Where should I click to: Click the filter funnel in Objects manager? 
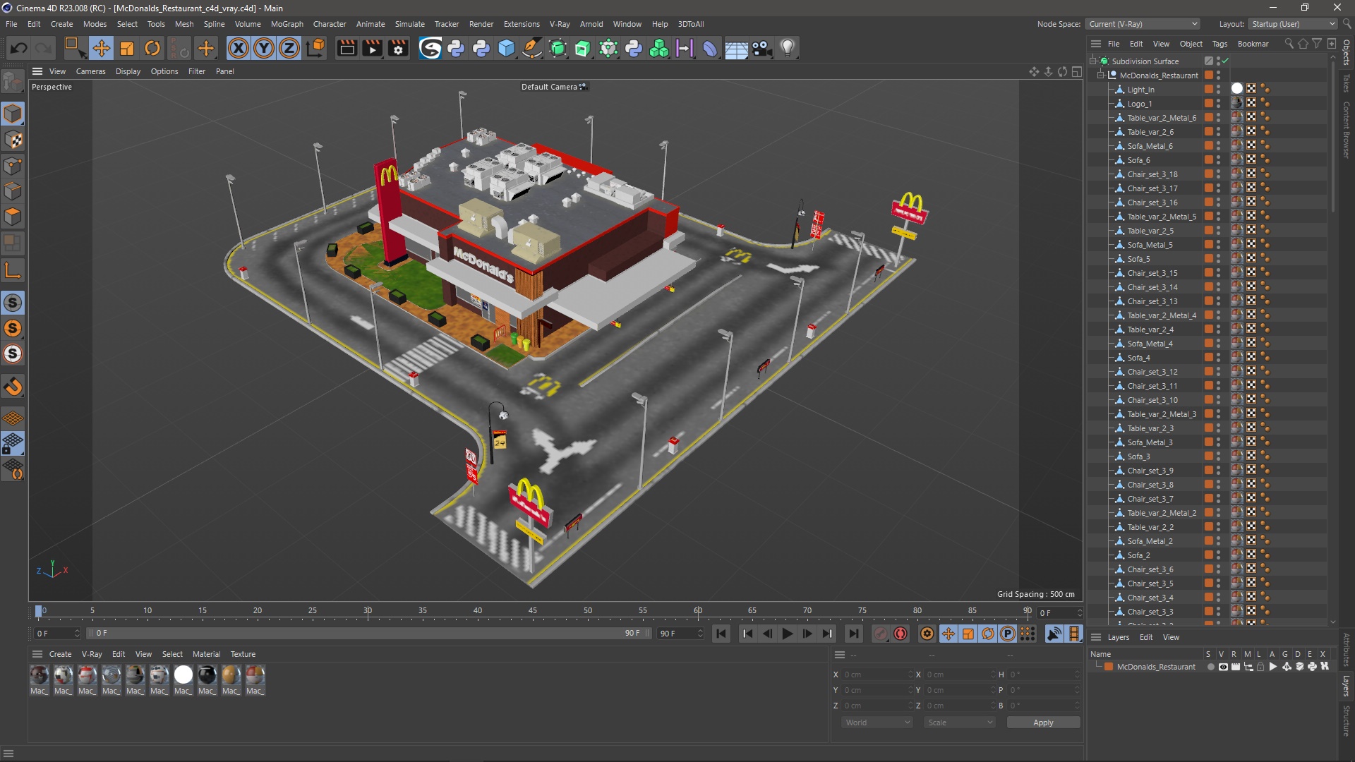pyautogui.click(x=1317, y=44)
